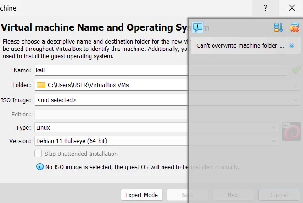Expand the Type dropdown chevron
Screen dimensions: 303x203
(x=274, y=127)
